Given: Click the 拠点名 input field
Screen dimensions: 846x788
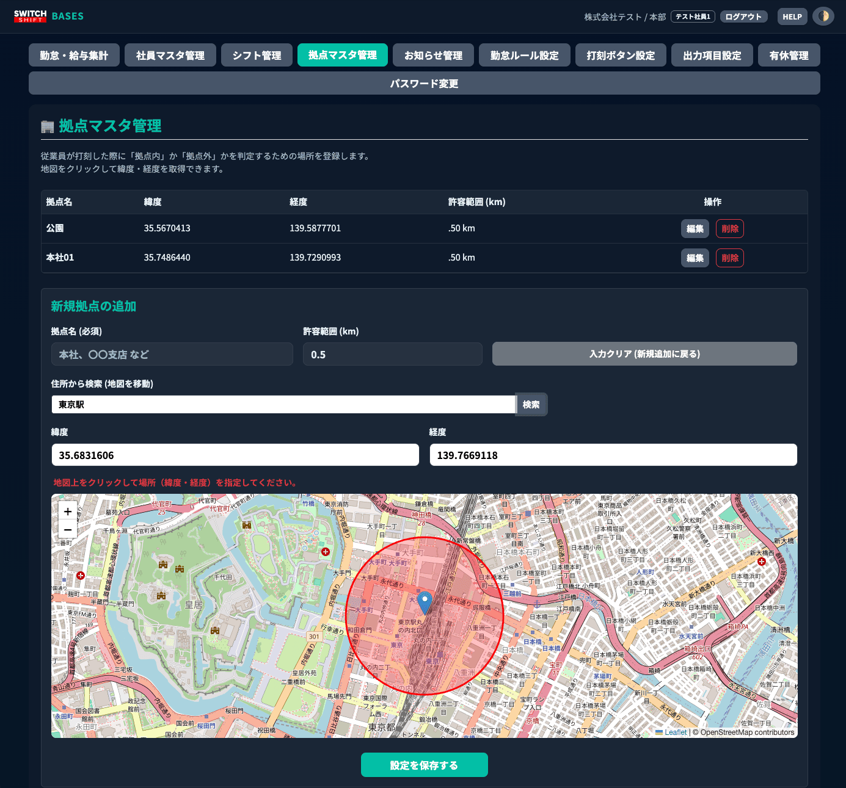Looking at the screenshot, I should (x=172, y=354).
